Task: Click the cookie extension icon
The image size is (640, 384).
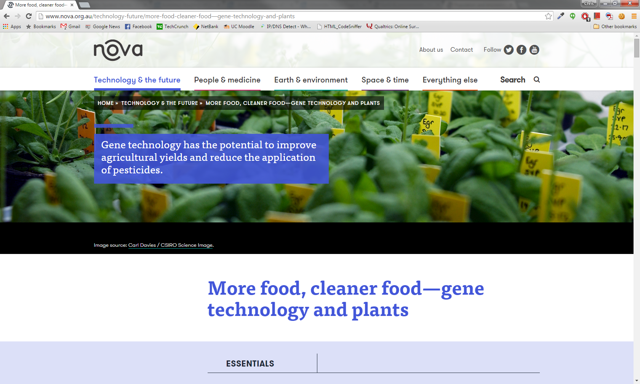Action: 622,16
